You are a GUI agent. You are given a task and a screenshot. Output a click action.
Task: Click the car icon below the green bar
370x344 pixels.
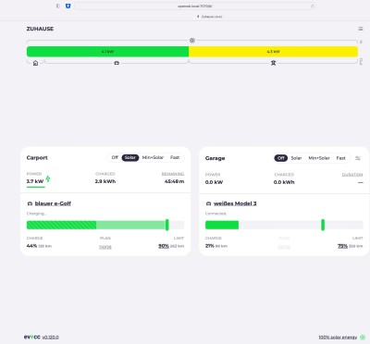(117, 63)
